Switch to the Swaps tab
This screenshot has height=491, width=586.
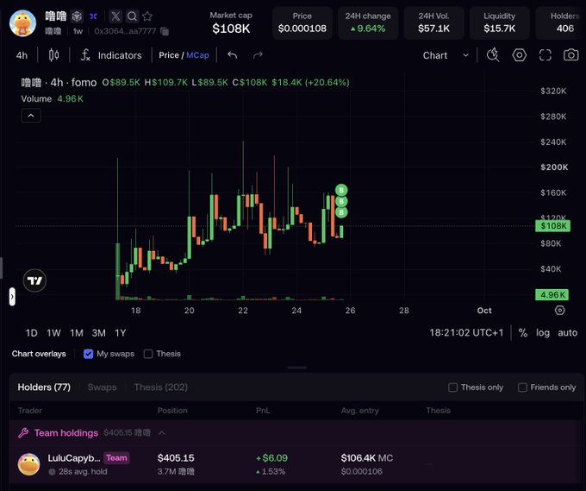(x=102, y=387)
